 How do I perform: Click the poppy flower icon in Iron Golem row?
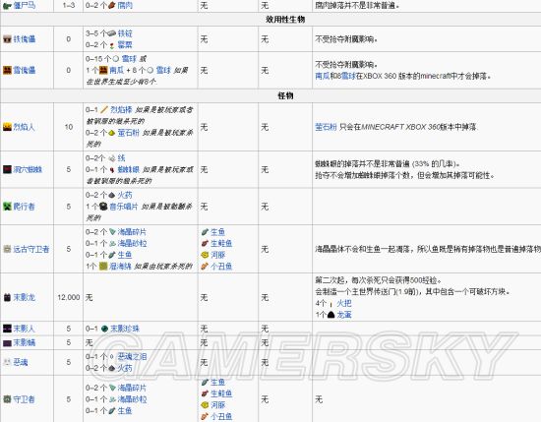pyautogui.click(x=111, y=45)
